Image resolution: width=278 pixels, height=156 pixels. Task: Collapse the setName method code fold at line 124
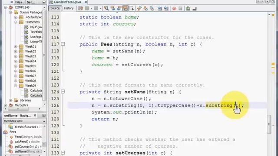pyautogui.click(x=63, y=91)
